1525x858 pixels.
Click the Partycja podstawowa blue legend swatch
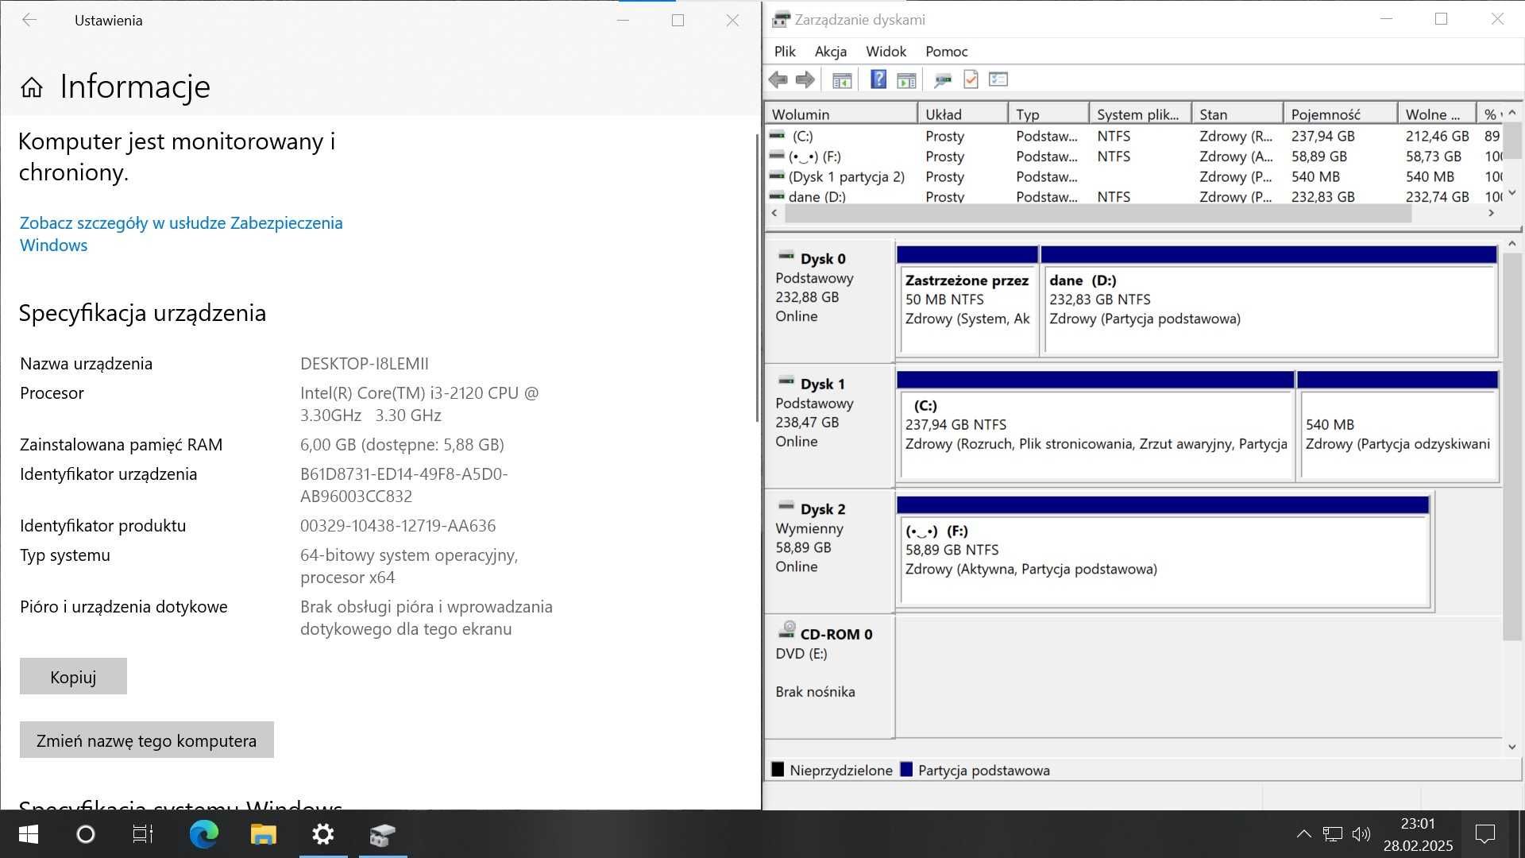906,769
